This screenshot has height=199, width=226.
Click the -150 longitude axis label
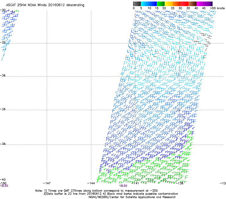pyautogui.click(x=3, y=183)
